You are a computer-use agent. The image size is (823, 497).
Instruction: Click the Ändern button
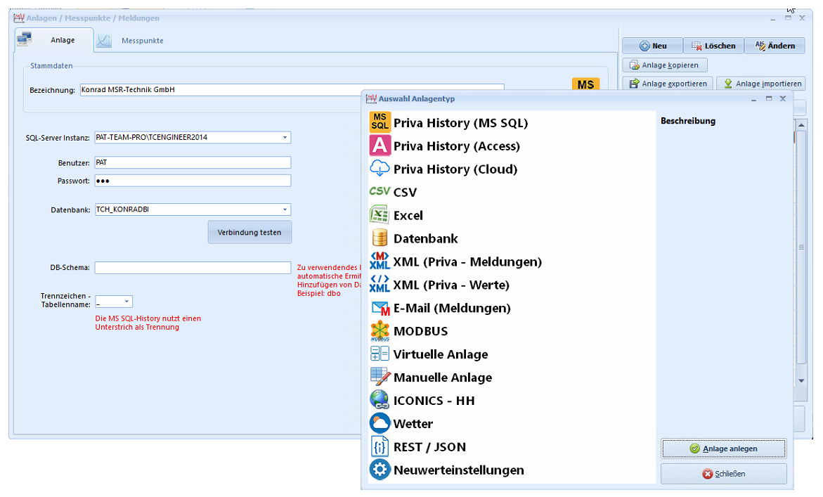[775, 46]
